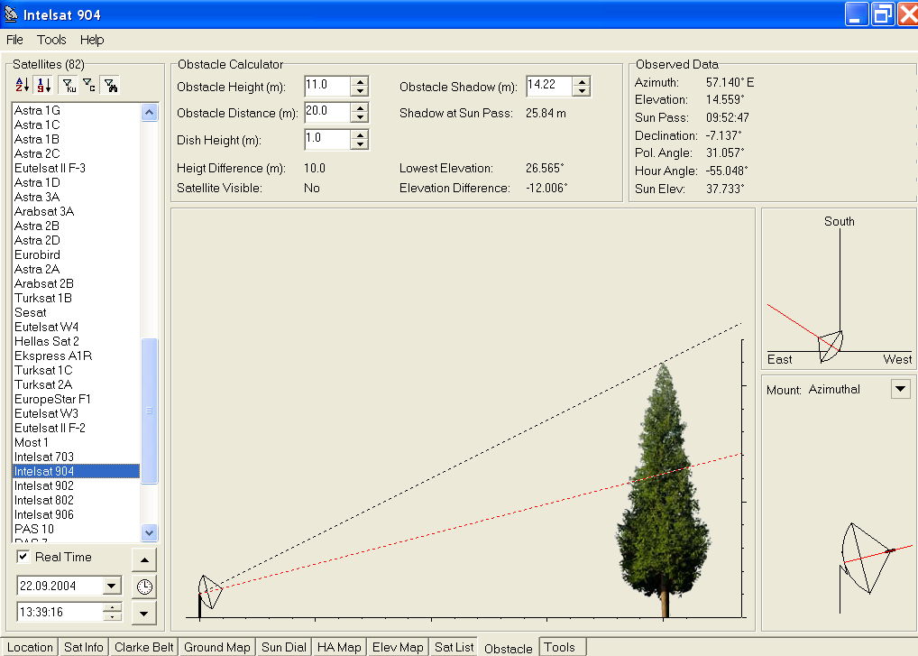Uncheck the Real Time checkbox
Screen dimensions: 918x656
pyautogui.click(x=23, y=557)
